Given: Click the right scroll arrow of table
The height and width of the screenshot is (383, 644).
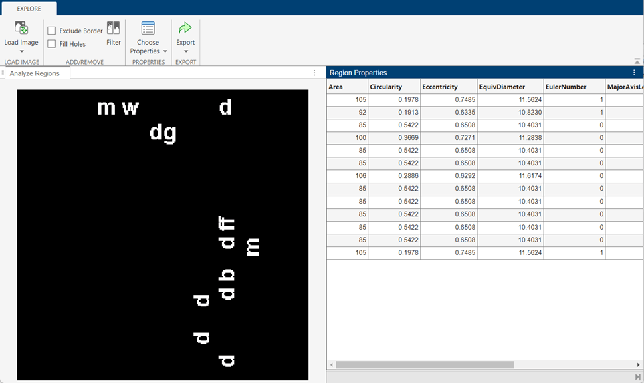Looking at the screenshot, I should tap(638, 364).
